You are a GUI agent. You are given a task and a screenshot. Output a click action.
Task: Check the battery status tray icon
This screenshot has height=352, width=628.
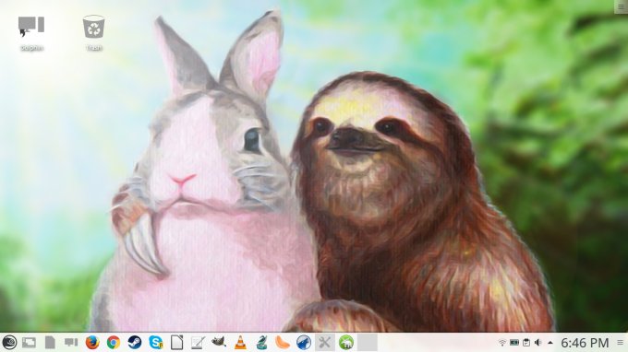(x=514, y=343)
